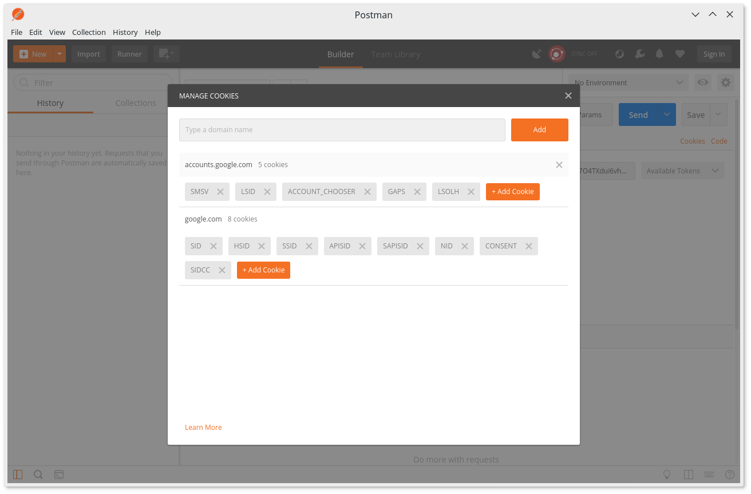Remove the HSID cookie
The height and width of the screenshot is (494, 751).
(x=262, y=246)
